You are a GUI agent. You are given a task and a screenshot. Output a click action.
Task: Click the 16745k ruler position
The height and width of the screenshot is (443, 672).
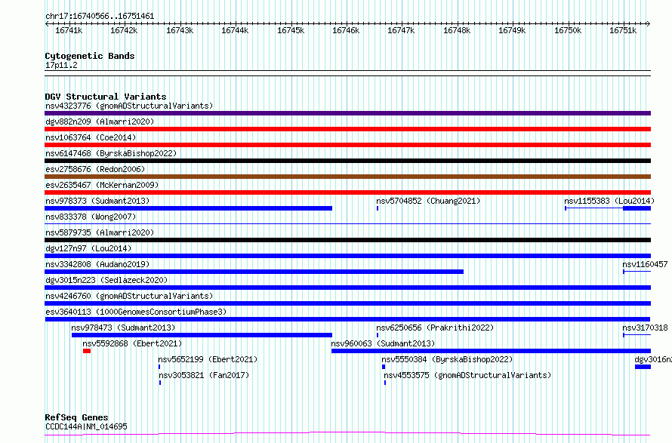291,30
